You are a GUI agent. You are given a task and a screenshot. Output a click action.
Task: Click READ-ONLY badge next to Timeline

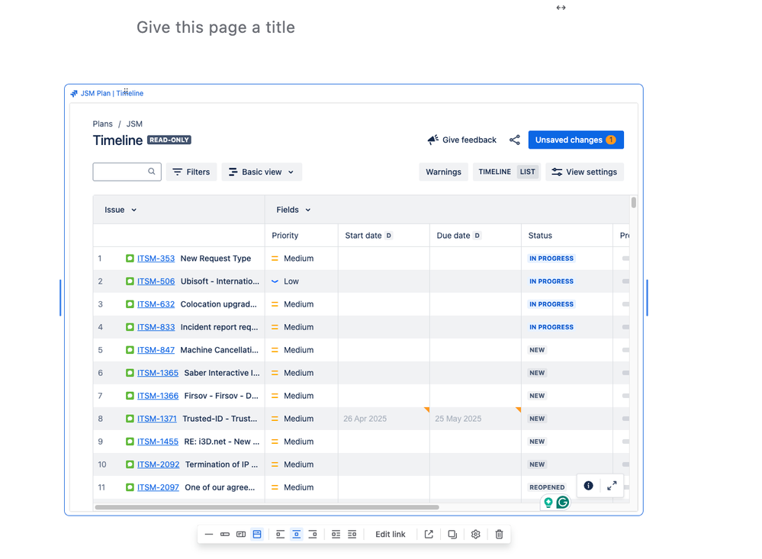tap(169, 140)
